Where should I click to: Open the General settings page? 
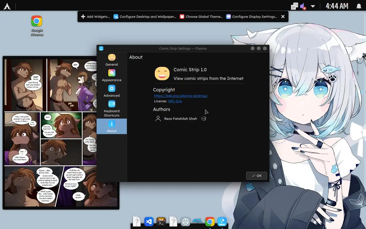[112, 60]
